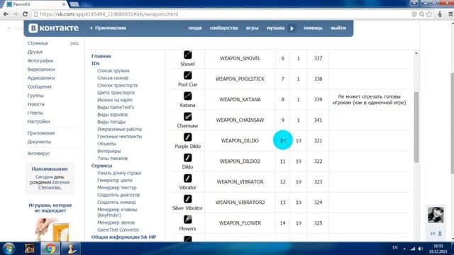Click the EN language indicator in taskbar
Screen dimensions: 454x255
[x=395, y=248]
